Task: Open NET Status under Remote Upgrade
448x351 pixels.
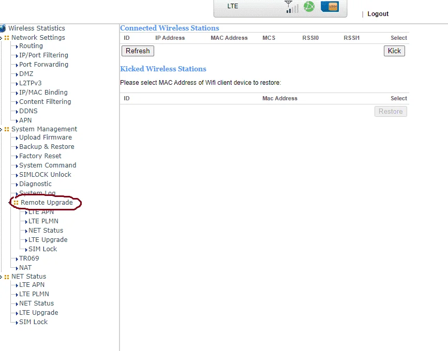Action: 46,231
